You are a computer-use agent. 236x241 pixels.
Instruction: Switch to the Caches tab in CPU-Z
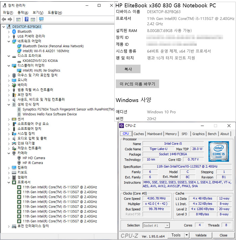pos(139,134)
